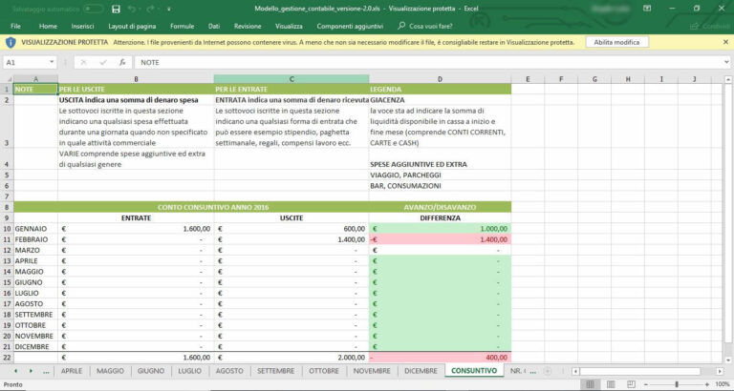Click the total difference cell 400,00
Screen dimensions: 734x391
pyautogui.click(x=440, y=358)
